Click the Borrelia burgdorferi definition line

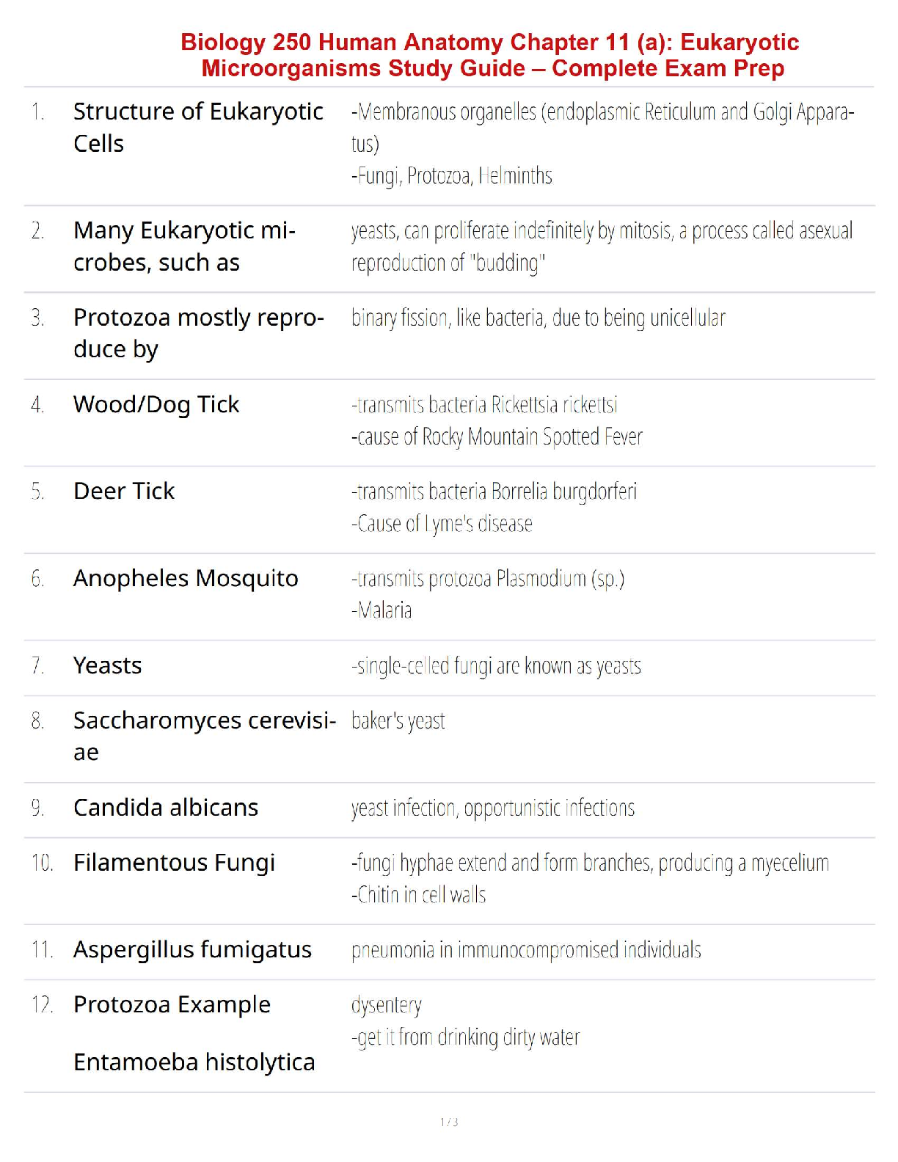(494, 492)
